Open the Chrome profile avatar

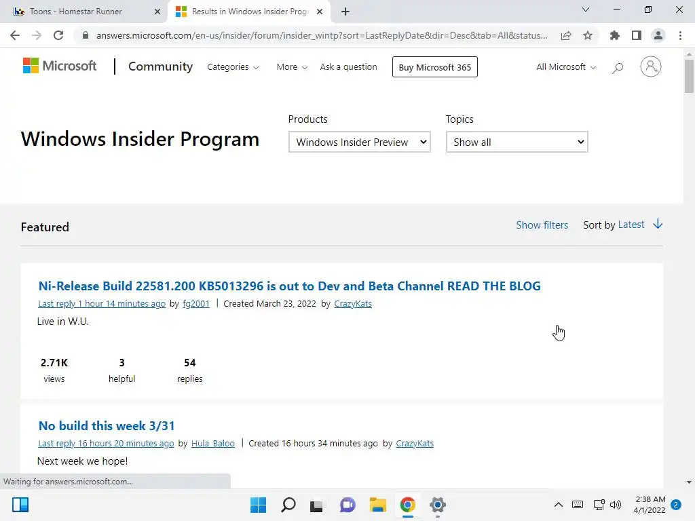click(x=658, y=35)
